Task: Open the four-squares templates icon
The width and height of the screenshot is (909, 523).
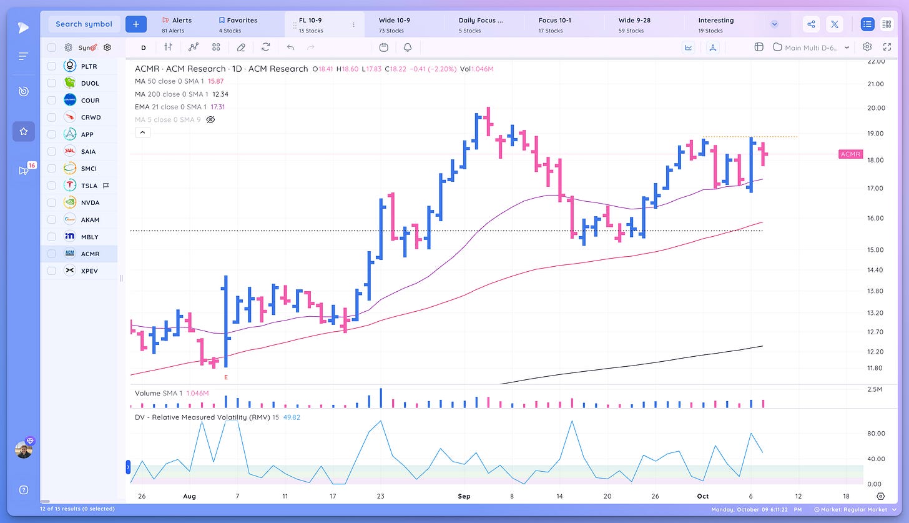Action: 216,47
